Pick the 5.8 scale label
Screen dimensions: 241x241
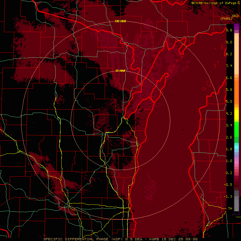click(x=229, y=90)
